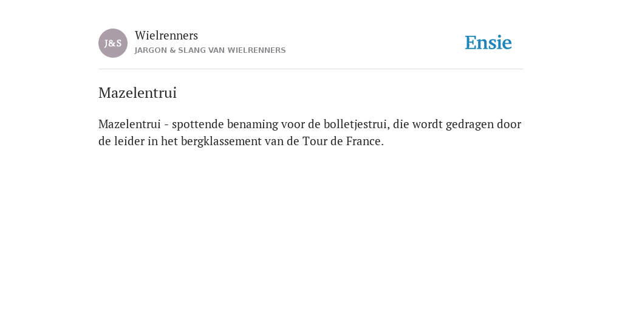Open the Ensie logo

click(x=488, y=43)
